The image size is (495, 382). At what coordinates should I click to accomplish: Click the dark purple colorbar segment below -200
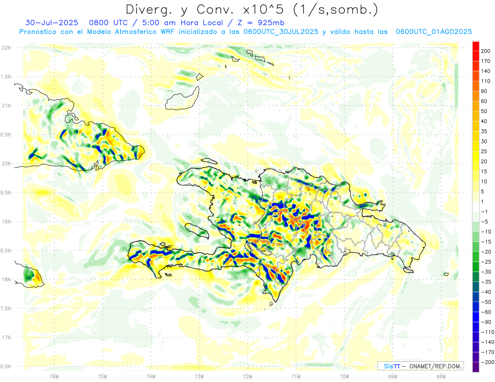click(476, 367)
